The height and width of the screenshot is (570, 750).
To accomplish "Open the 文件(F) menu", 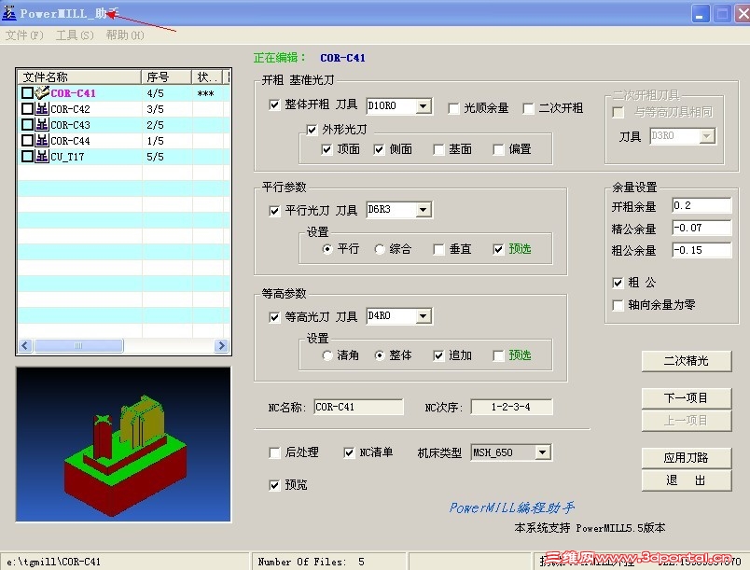I will pyautogui.click(x=24, y=35).
